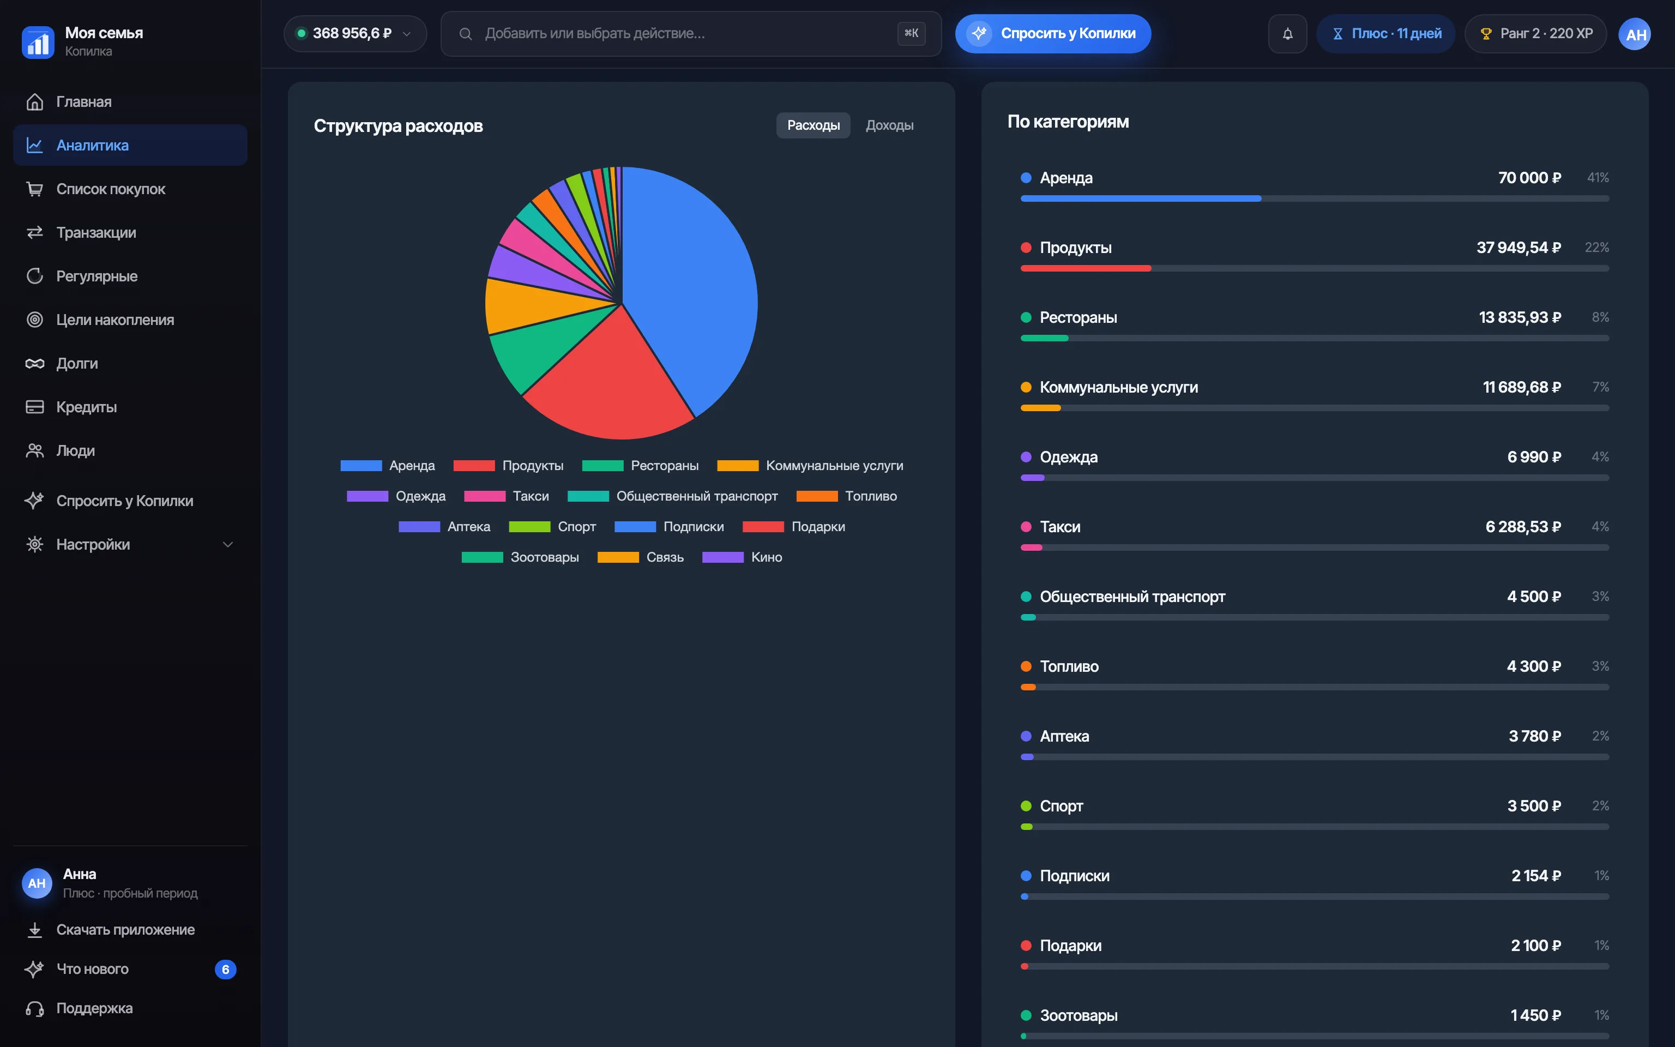1675x1047 pixels.
Task: Click the Топливо category row label
Action: click(1069, 666)
